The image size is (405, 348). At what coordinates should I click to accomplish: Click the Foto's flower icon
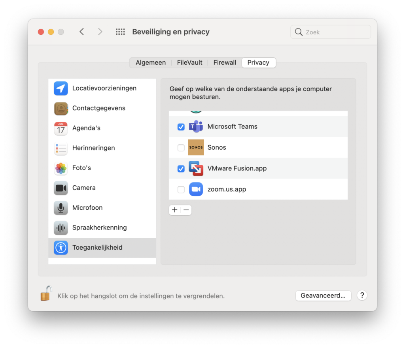61,168
